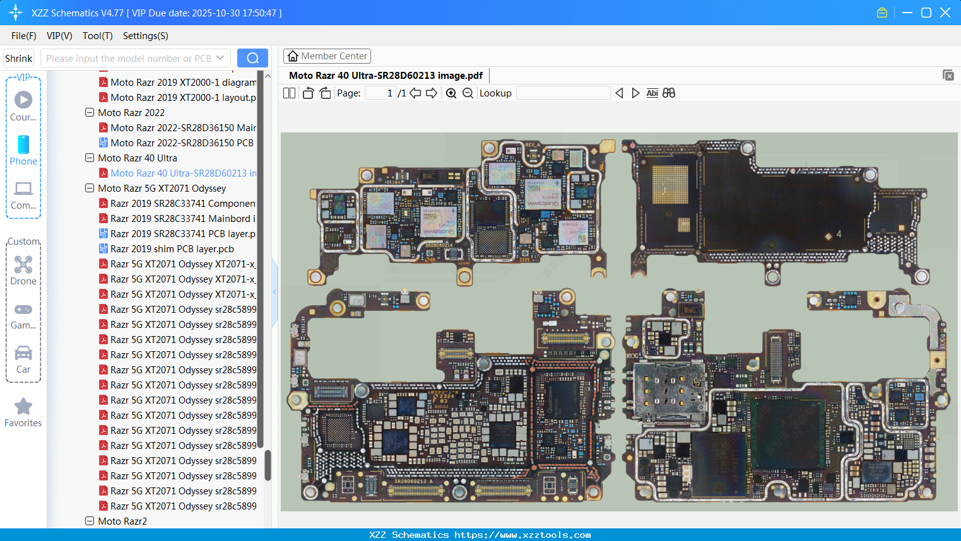Open the Courses section in the sidebar
This screenshot has width=961, height=541.
coord(23,106)
